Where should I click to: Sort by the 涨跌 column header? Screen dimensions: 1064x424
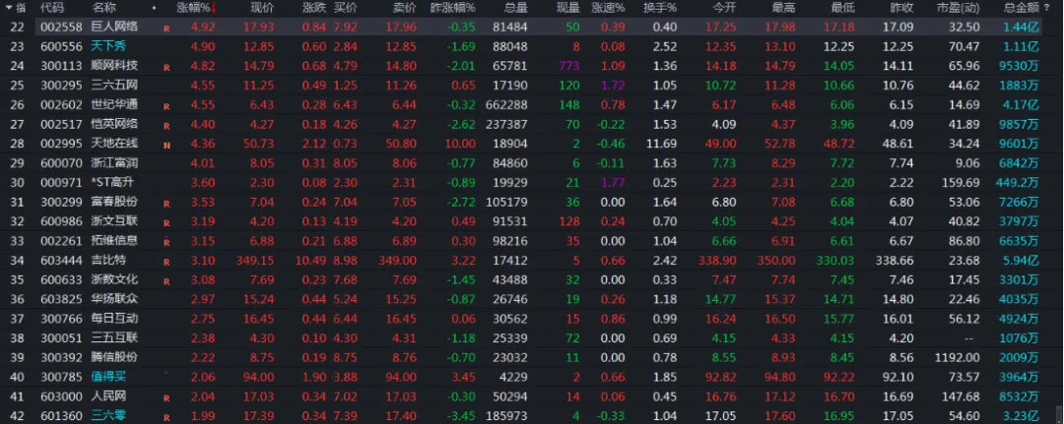314,8
